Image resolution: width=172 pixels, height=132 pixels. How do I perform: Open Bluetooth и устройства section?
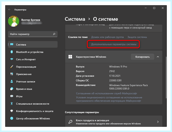[33, 52]
